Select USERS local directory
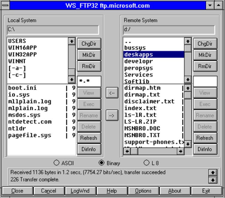Screen dimensions: 225x198 (37, 41)
